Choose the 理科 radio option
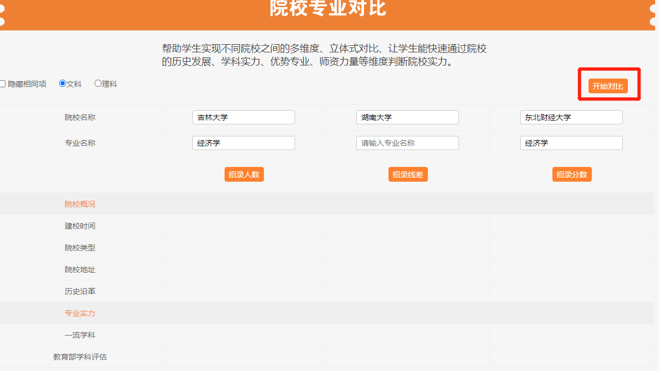The height and width of the screenshot is (371, 659). point(98,83)
